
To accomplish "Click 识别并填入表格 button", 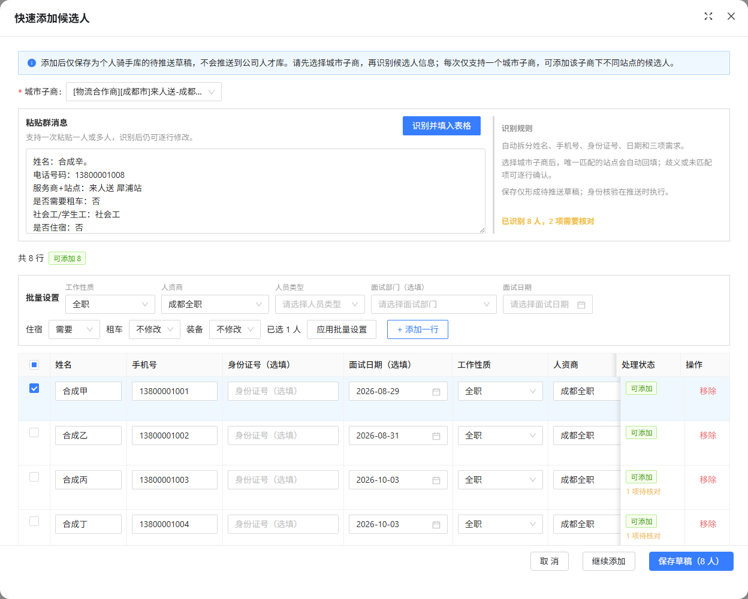I will pyautogui.click(x=442, y=126).
